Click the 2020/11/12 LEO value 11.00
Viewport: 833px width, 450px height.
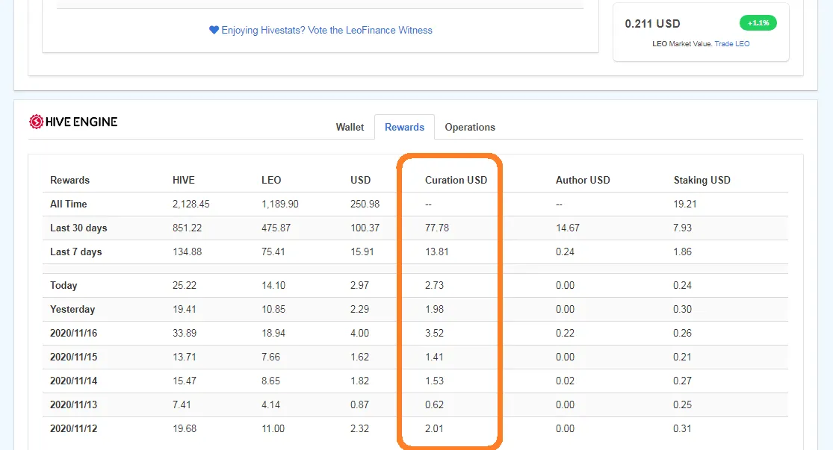point(273,429)
